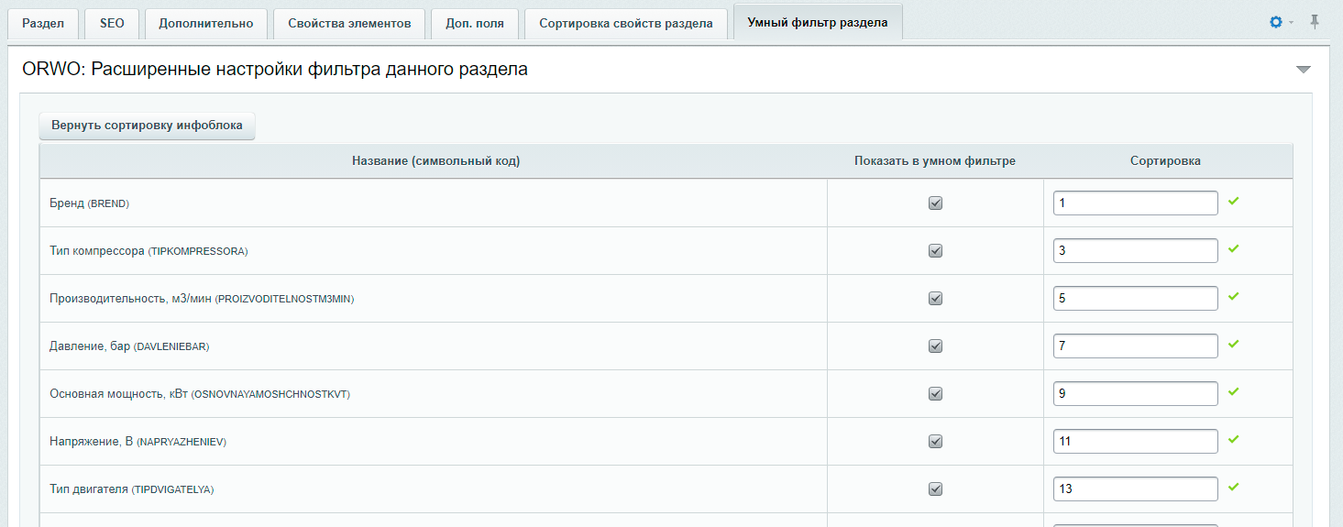Click the Вернуть сортировку инфоблока button
The image size is (1343, 527).
pos(147,126)
